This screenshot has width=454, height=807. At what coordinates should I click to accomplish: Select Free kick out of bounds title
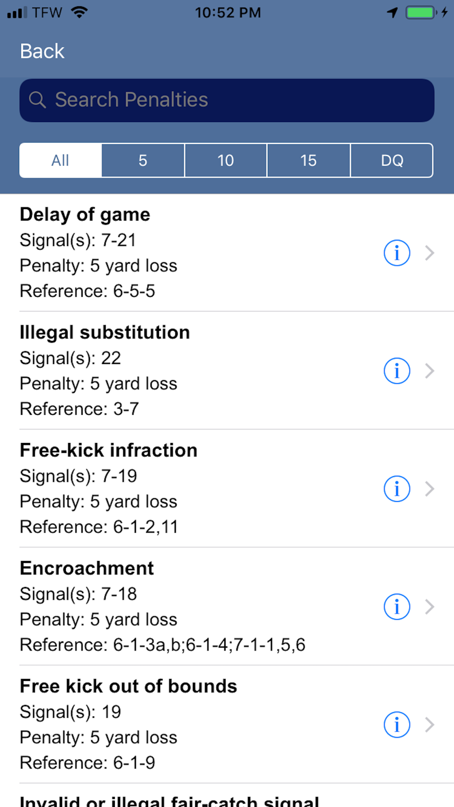(128, 686)
